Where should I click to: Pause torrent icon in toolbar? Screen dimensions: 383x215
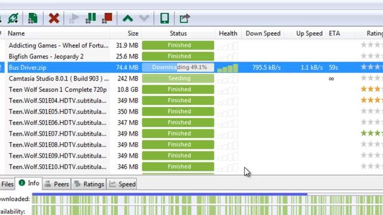pyautogui.click(x=90, y=19)
